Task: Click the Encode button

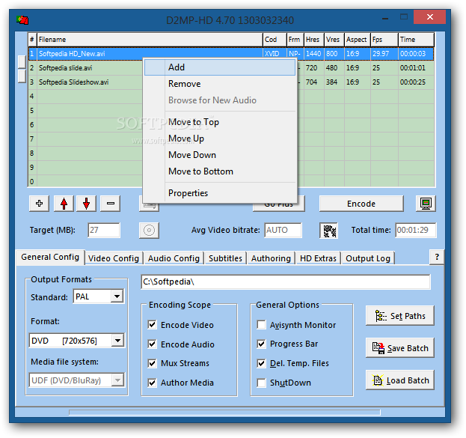Action: click(x=361, y=204)
